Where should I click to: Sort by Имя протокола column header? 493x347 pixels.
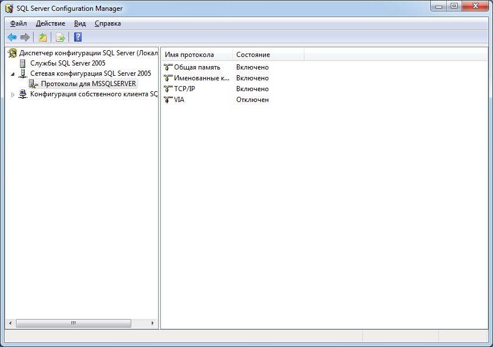197,55
